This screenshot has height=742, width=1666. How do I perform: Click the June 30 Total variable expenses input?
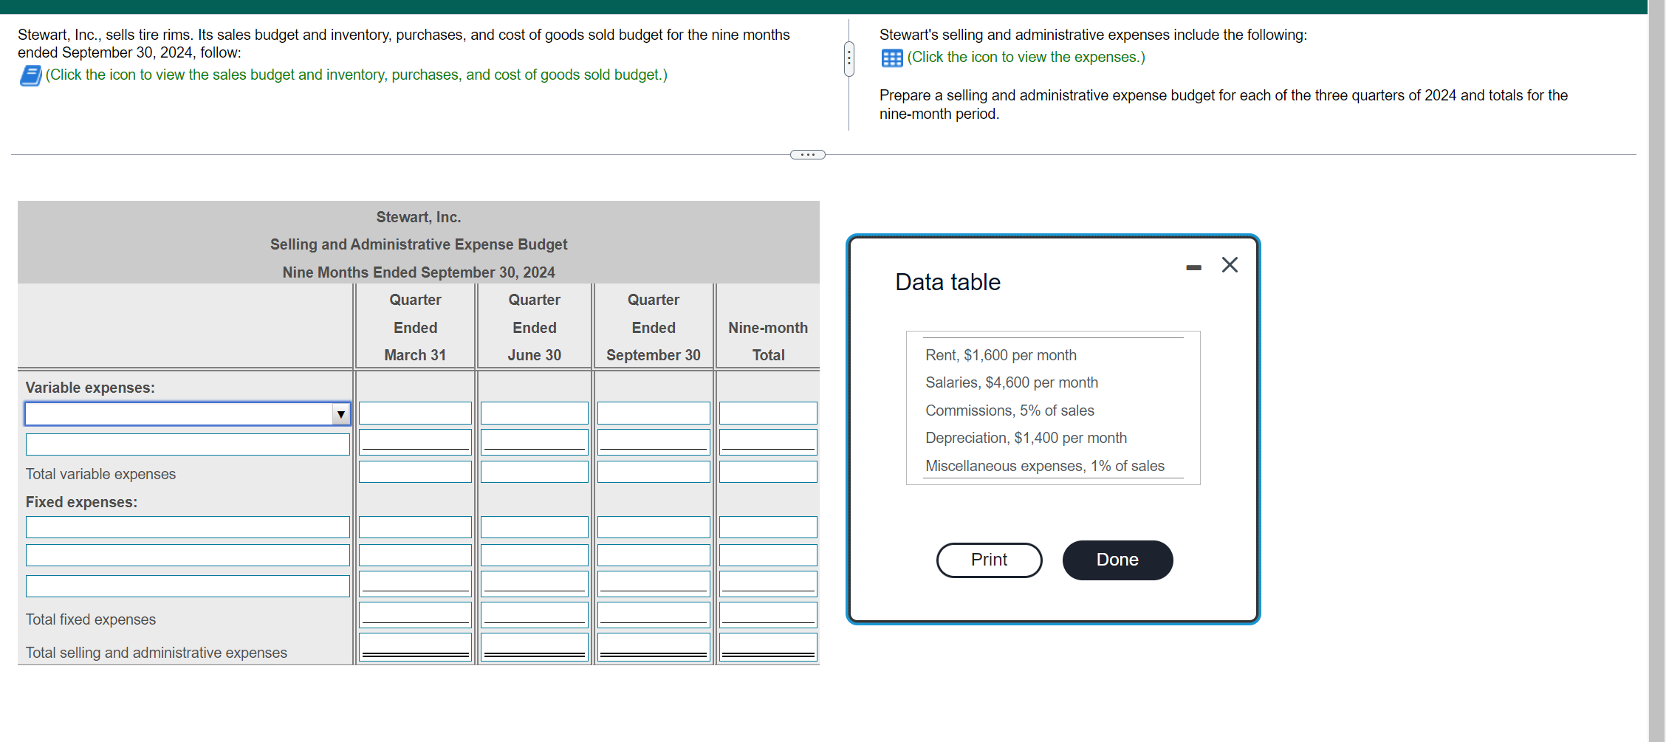click(x=533, y=472)
